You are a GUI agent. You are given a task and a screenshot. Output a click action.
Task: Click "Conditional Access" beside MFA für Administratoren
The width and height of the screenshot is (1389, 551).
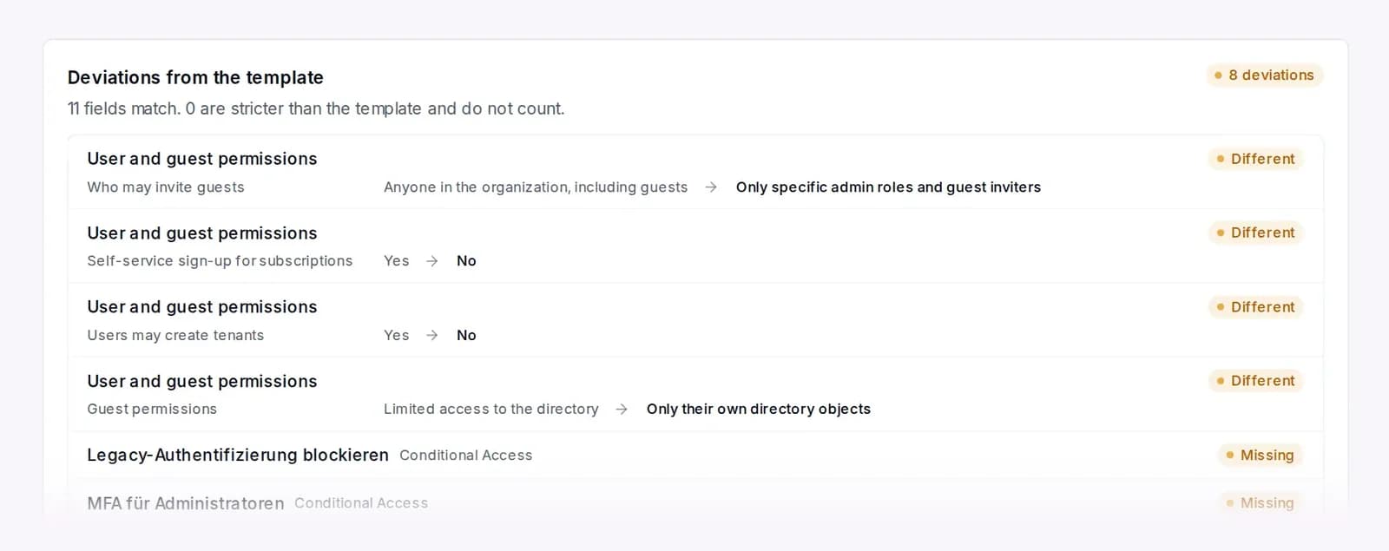361,503
